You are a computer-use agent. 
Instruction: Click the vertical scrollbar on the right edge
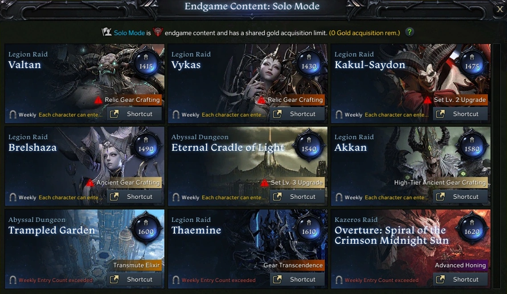496,166
